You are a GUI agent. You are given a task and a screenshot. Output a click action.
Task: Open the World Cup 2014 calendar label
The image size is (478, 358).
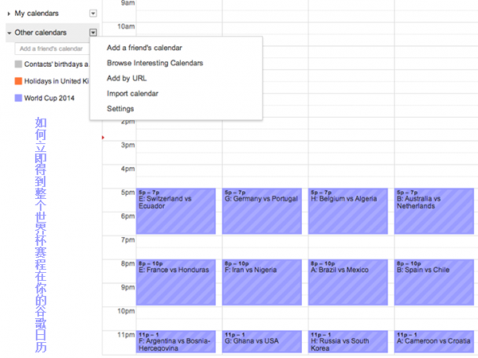(49, 99)
